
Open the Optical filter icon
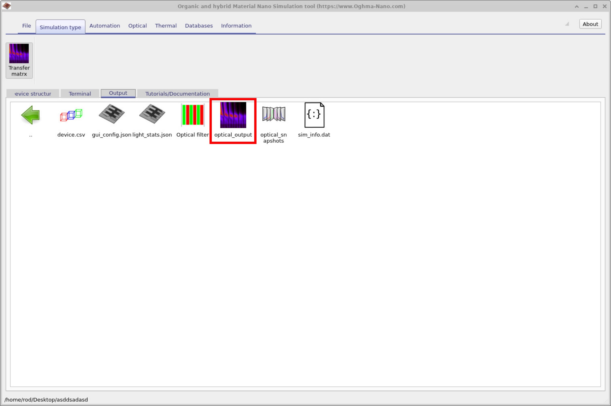click(x=193, y=115)
